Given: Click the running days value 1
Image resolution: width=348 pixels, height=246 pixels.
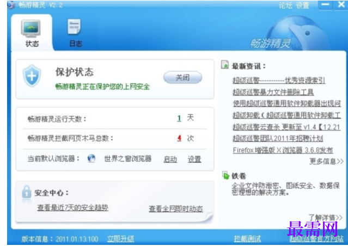Looking at the screenshot, I should click(179, 118).
